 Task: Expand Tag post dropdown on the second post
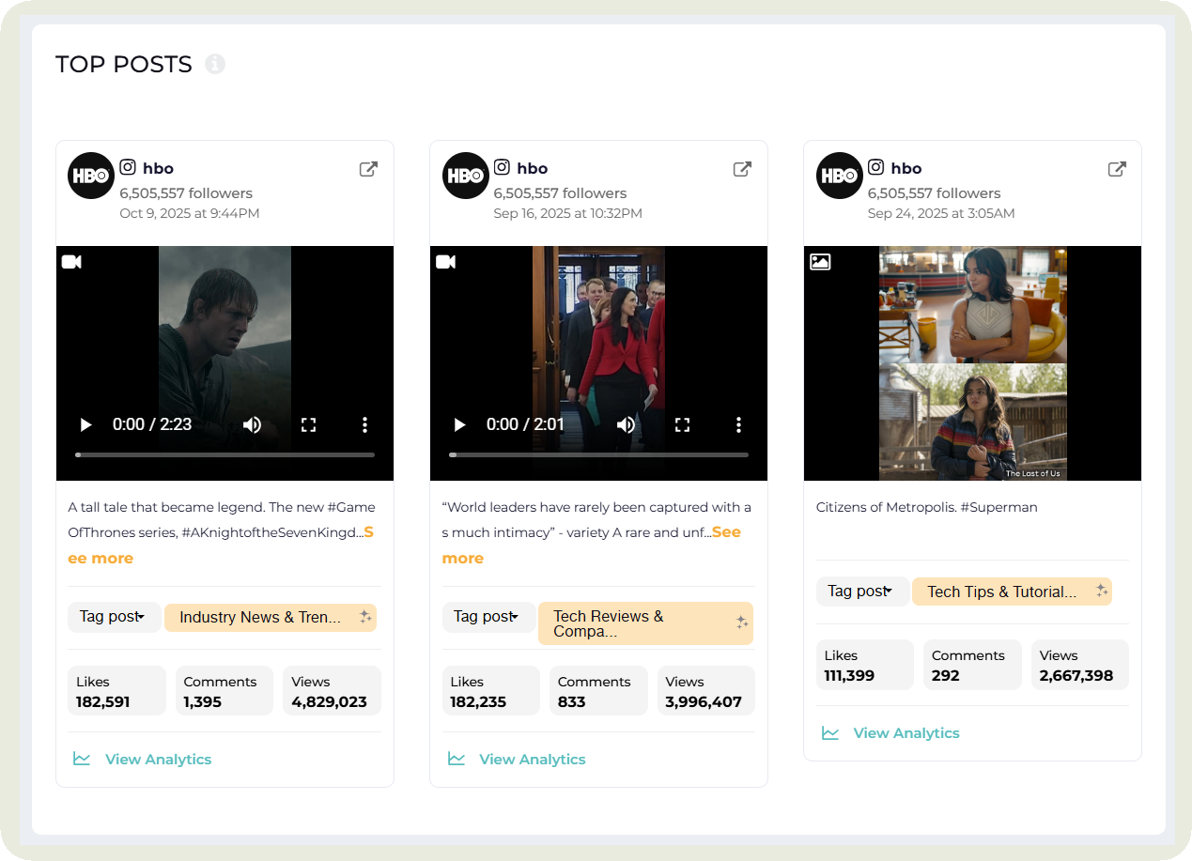(x=488, y=617)
